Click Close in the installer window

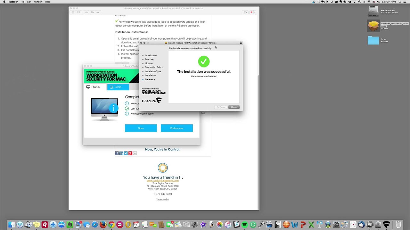pos(234,107)
